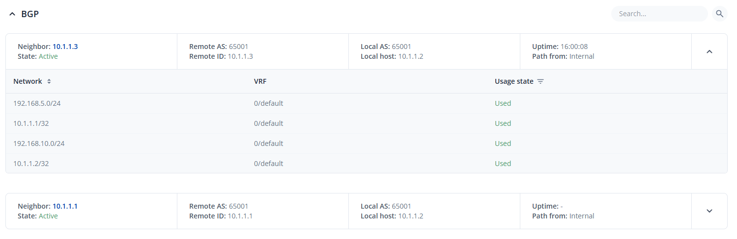
Task: Focus the Search input field
Action: coord(658,14)
